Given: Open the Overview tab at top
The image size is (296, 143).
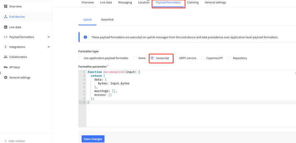Looking at the screenshot, I should pyautogui.click(x=88, y=3).
